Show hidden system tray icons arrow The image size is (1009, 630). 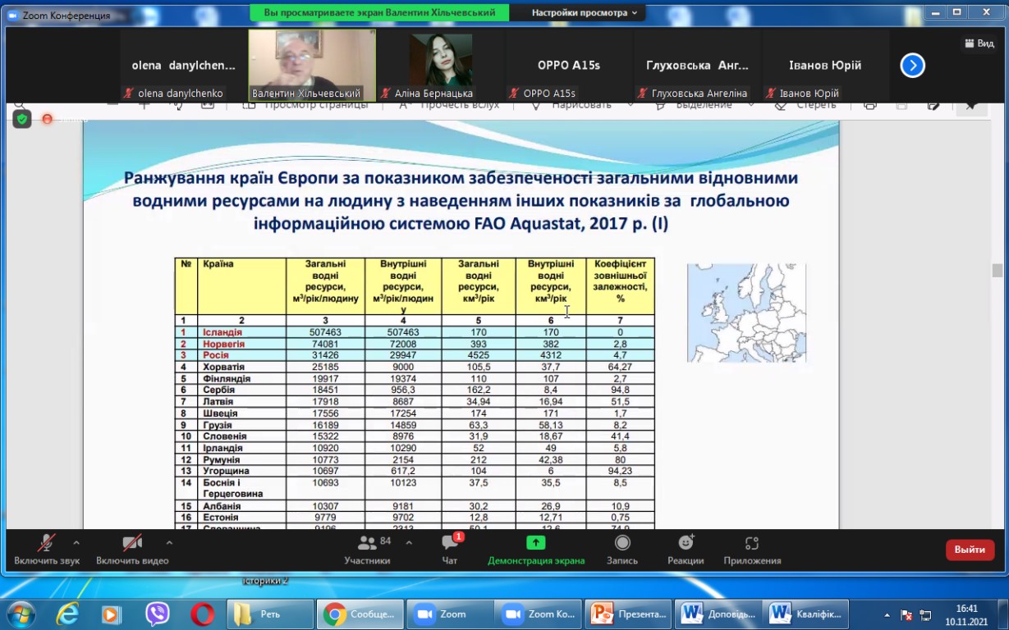coord(887,614)
